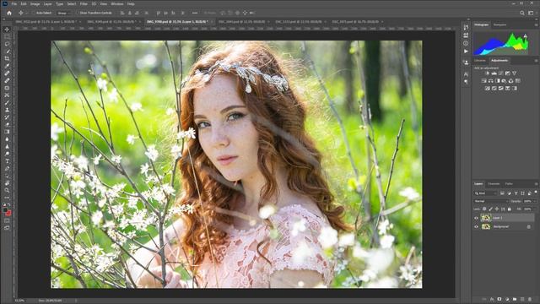Viewport: 540px width, 304px height.
Task: Open the Filter menu
Action: pyautogui.click(x=84, y=3)
